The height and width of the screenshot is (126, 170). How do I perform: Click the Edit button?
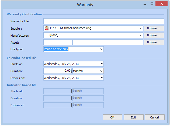pos(133,117)
